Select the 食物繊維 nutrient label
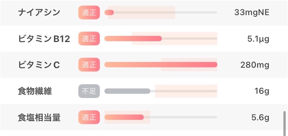Image resolution: width=288 pixels, height=136 pixels. pyautogui.click(x=35, y=91)
